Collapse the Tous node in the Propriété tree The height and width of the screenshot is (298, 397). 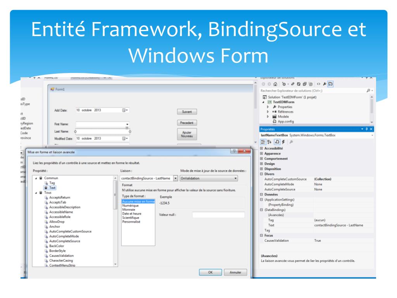click(36, 193)
